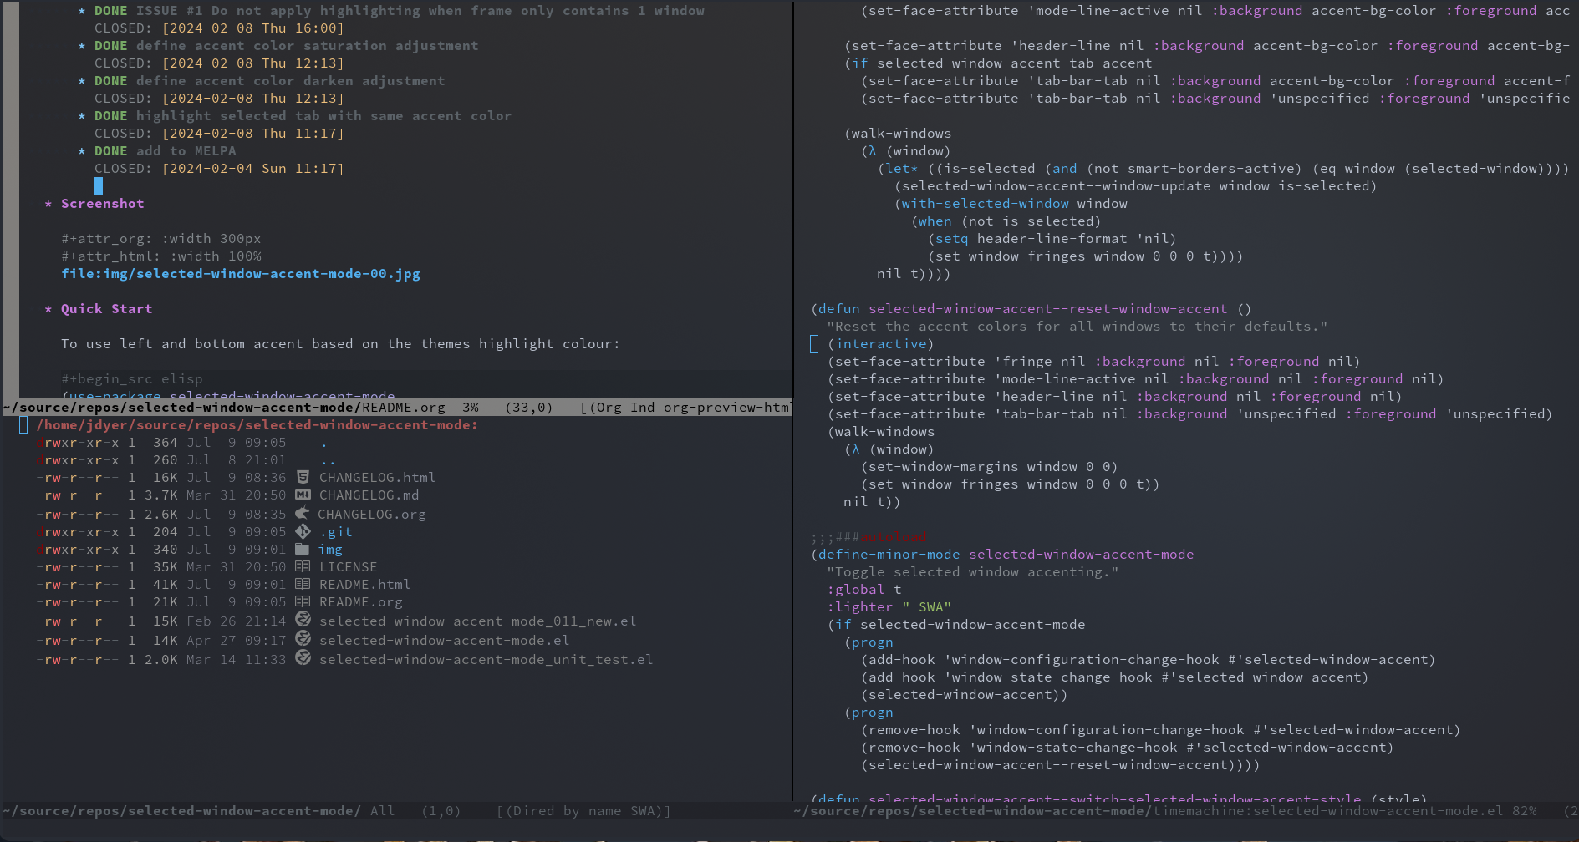
Task: Click ':lighter " SWA"' line in code
Action: [889, 607]
